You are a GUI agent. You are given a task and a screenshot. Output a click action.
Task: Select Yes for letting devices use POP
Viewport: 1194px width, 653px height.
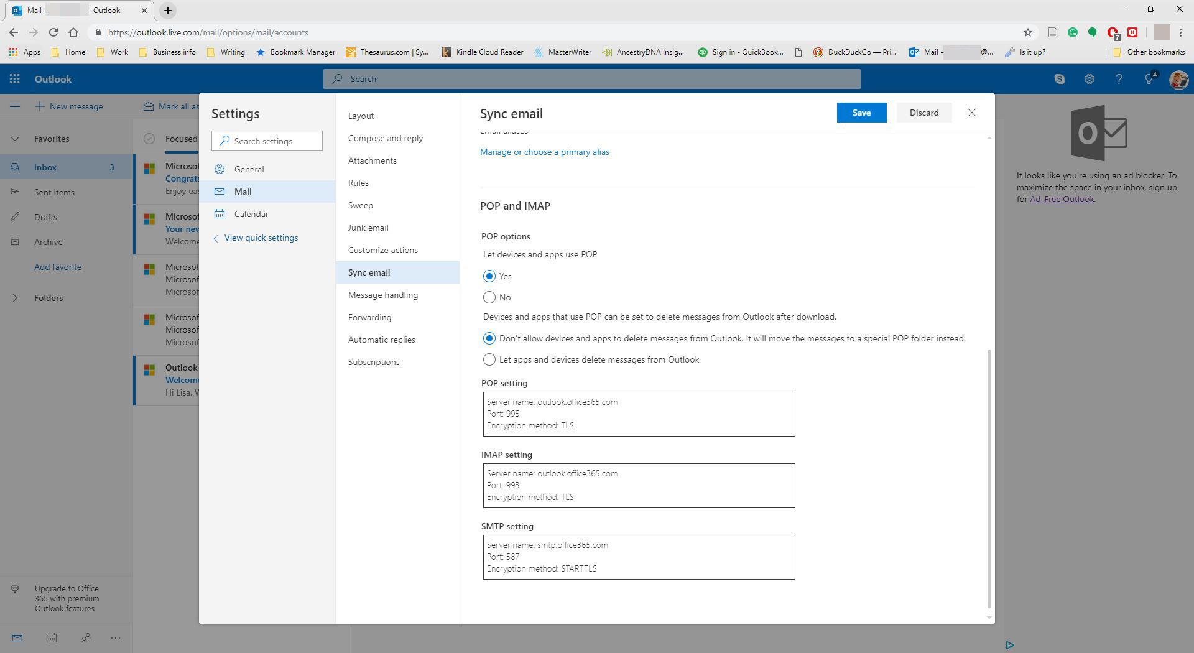click(489, 276)
